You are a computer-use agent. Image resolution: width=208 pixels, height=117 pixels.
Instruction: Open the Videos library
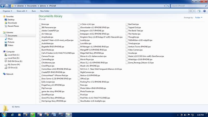tap(10, 45)
